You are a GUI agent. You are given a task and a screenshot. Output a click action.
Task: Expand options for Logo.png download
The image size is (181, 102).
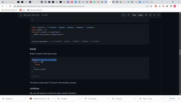25,99
